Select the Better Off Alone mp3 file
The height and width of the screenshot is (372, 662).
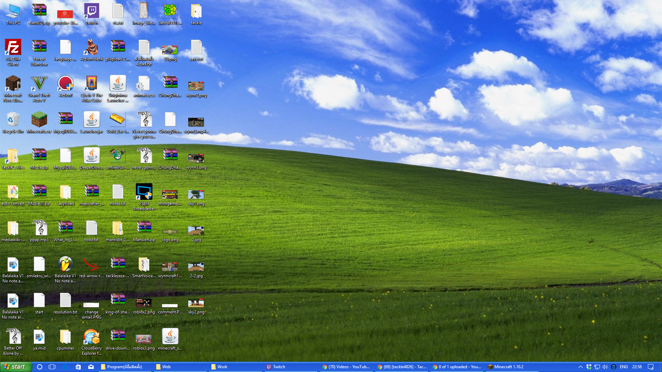[13, 342]
